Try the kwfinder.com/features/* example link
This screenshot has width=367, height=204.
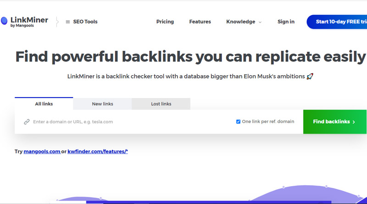(x=98, y=151)
